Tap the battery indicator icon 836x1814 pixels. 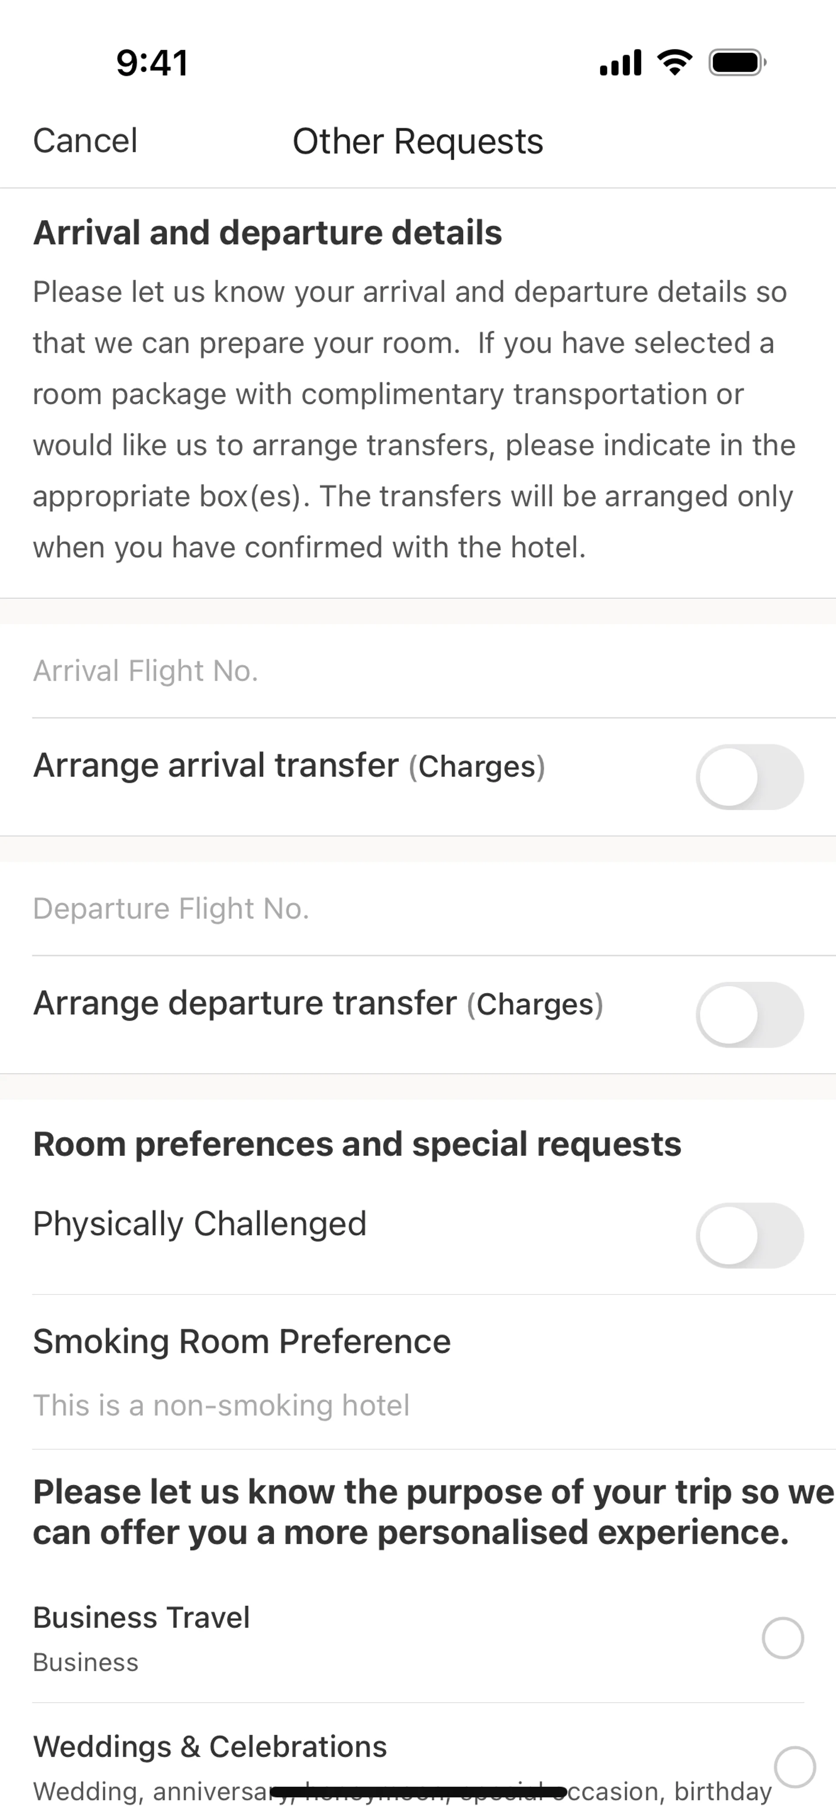pyautogui.click(x=737, y=63)
